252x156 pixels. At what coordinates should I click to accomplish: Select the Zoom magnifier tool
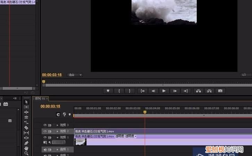[26, 153]
